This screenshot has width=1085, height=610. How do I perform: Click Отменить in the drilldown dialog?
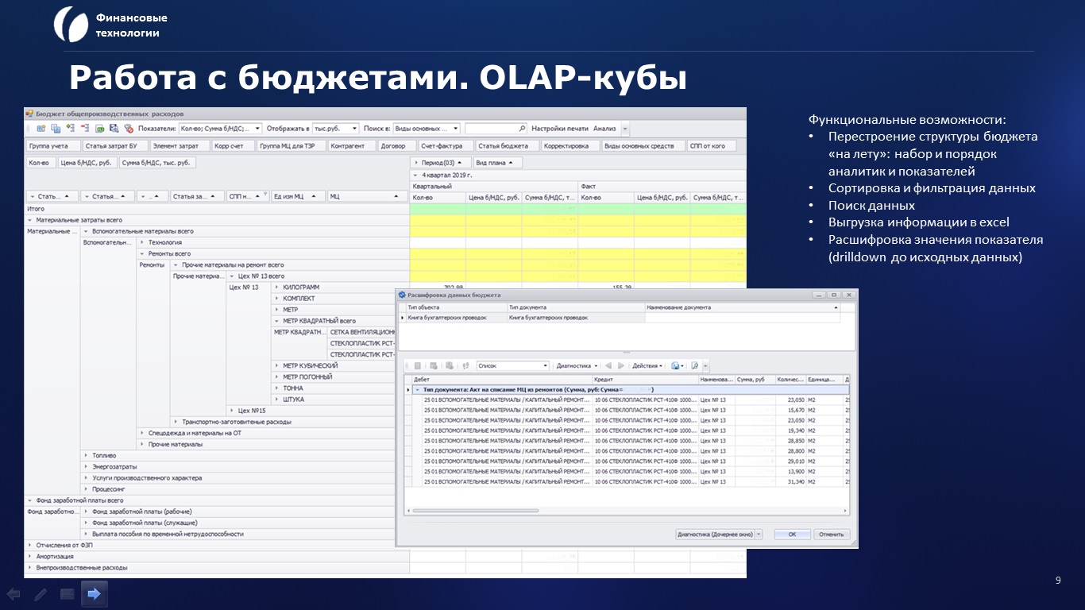(831, 535)
